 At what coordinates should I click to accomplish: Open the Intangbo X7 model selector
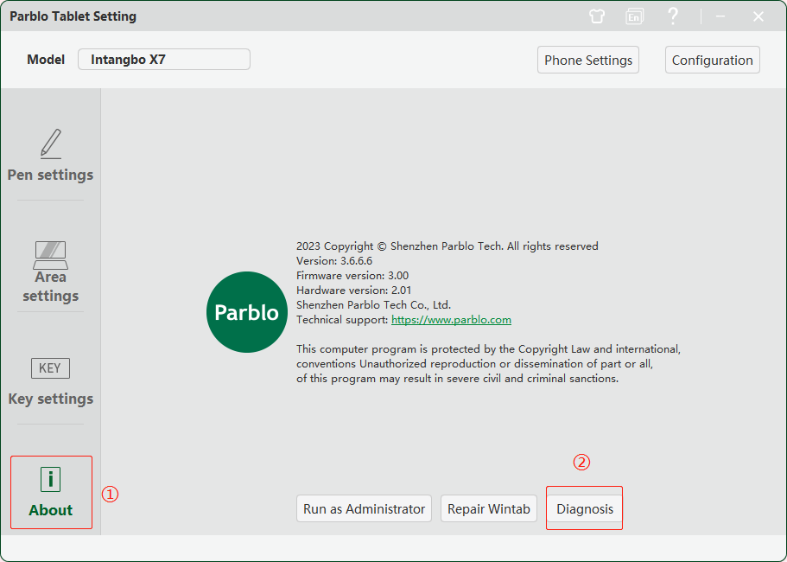tap(164, 60)
